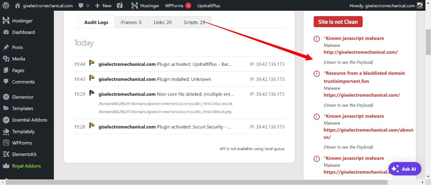Click the flag icon for 19:43 log
Viewport: 431px width, 185px height.
coord(92,78)
